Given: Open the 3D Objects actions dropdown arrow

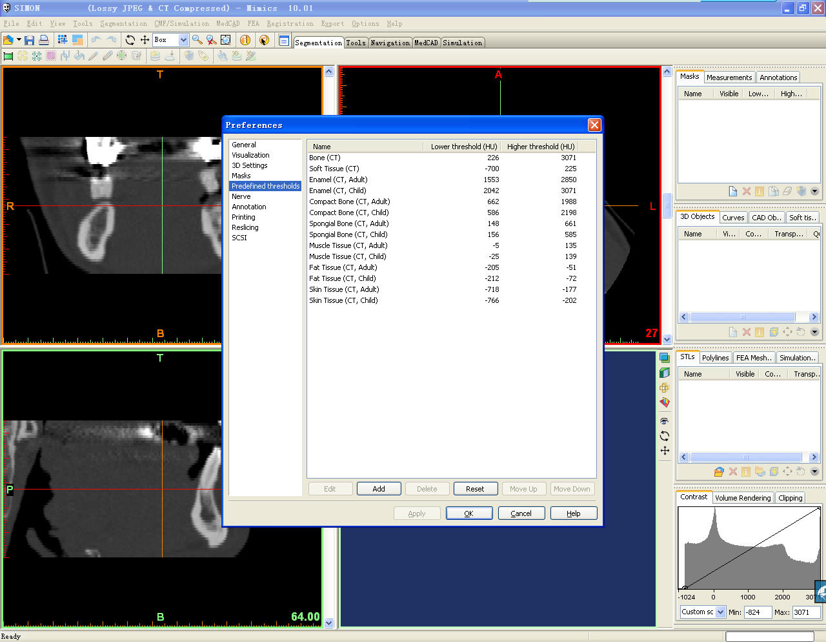Looking at the screenshot, I should tap(814, 332).
